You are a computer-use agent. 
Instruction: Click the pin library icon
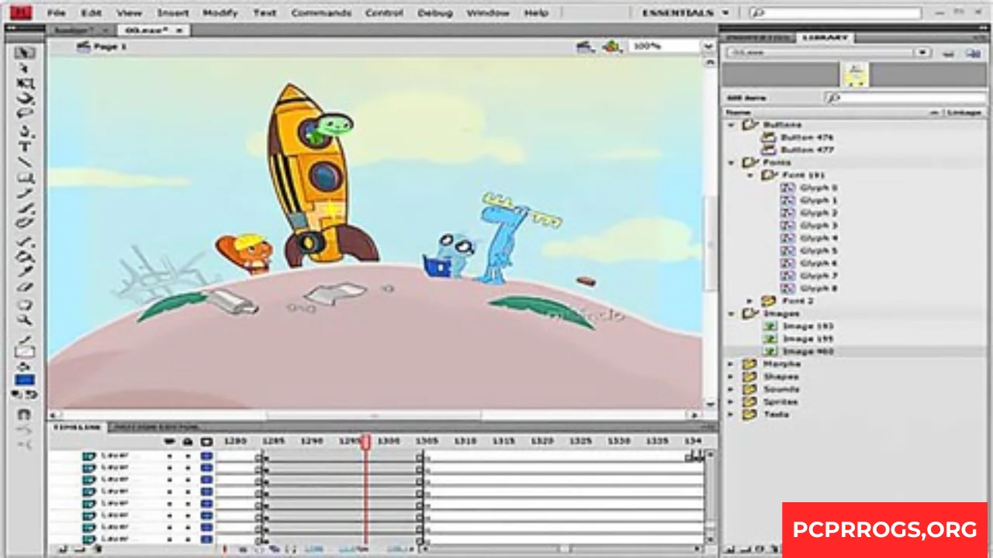948,53
